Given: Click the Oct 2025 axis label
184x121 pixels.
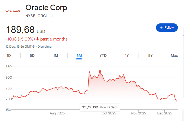Looking at the screenshot, I should 109,113.
